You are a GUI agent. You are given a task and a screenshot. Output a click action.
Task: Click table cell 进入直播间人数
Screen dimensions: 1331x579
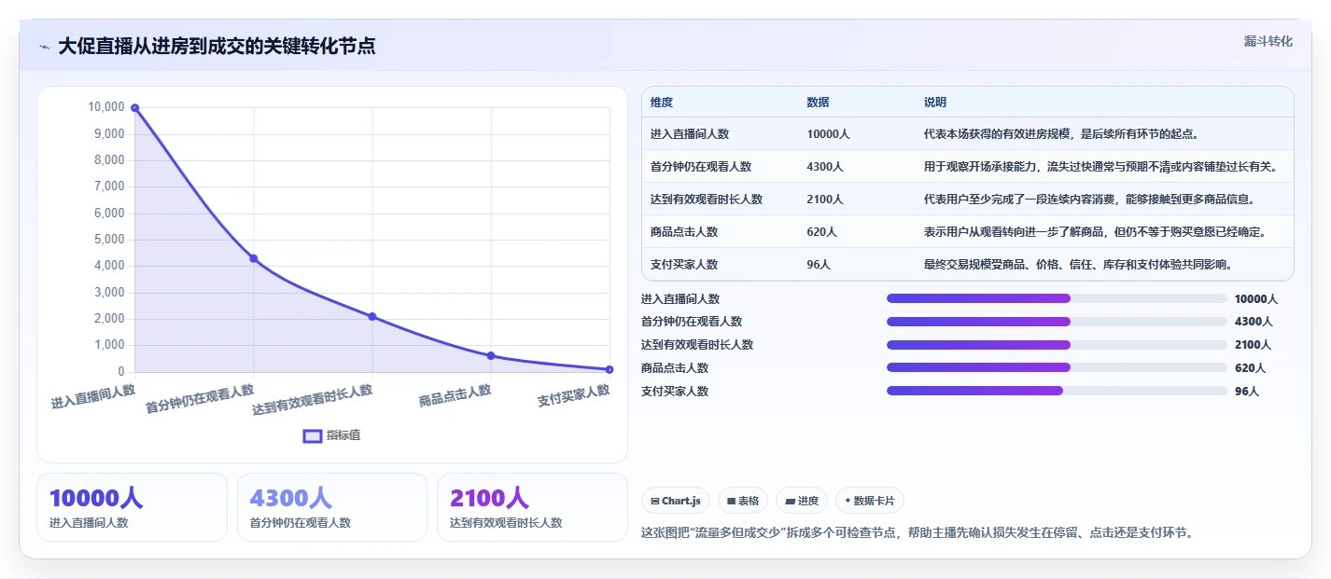[690, 134]
